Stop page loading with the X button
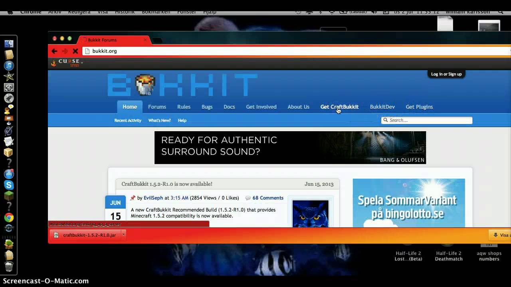The image size is (511, 287). point(75,51)
